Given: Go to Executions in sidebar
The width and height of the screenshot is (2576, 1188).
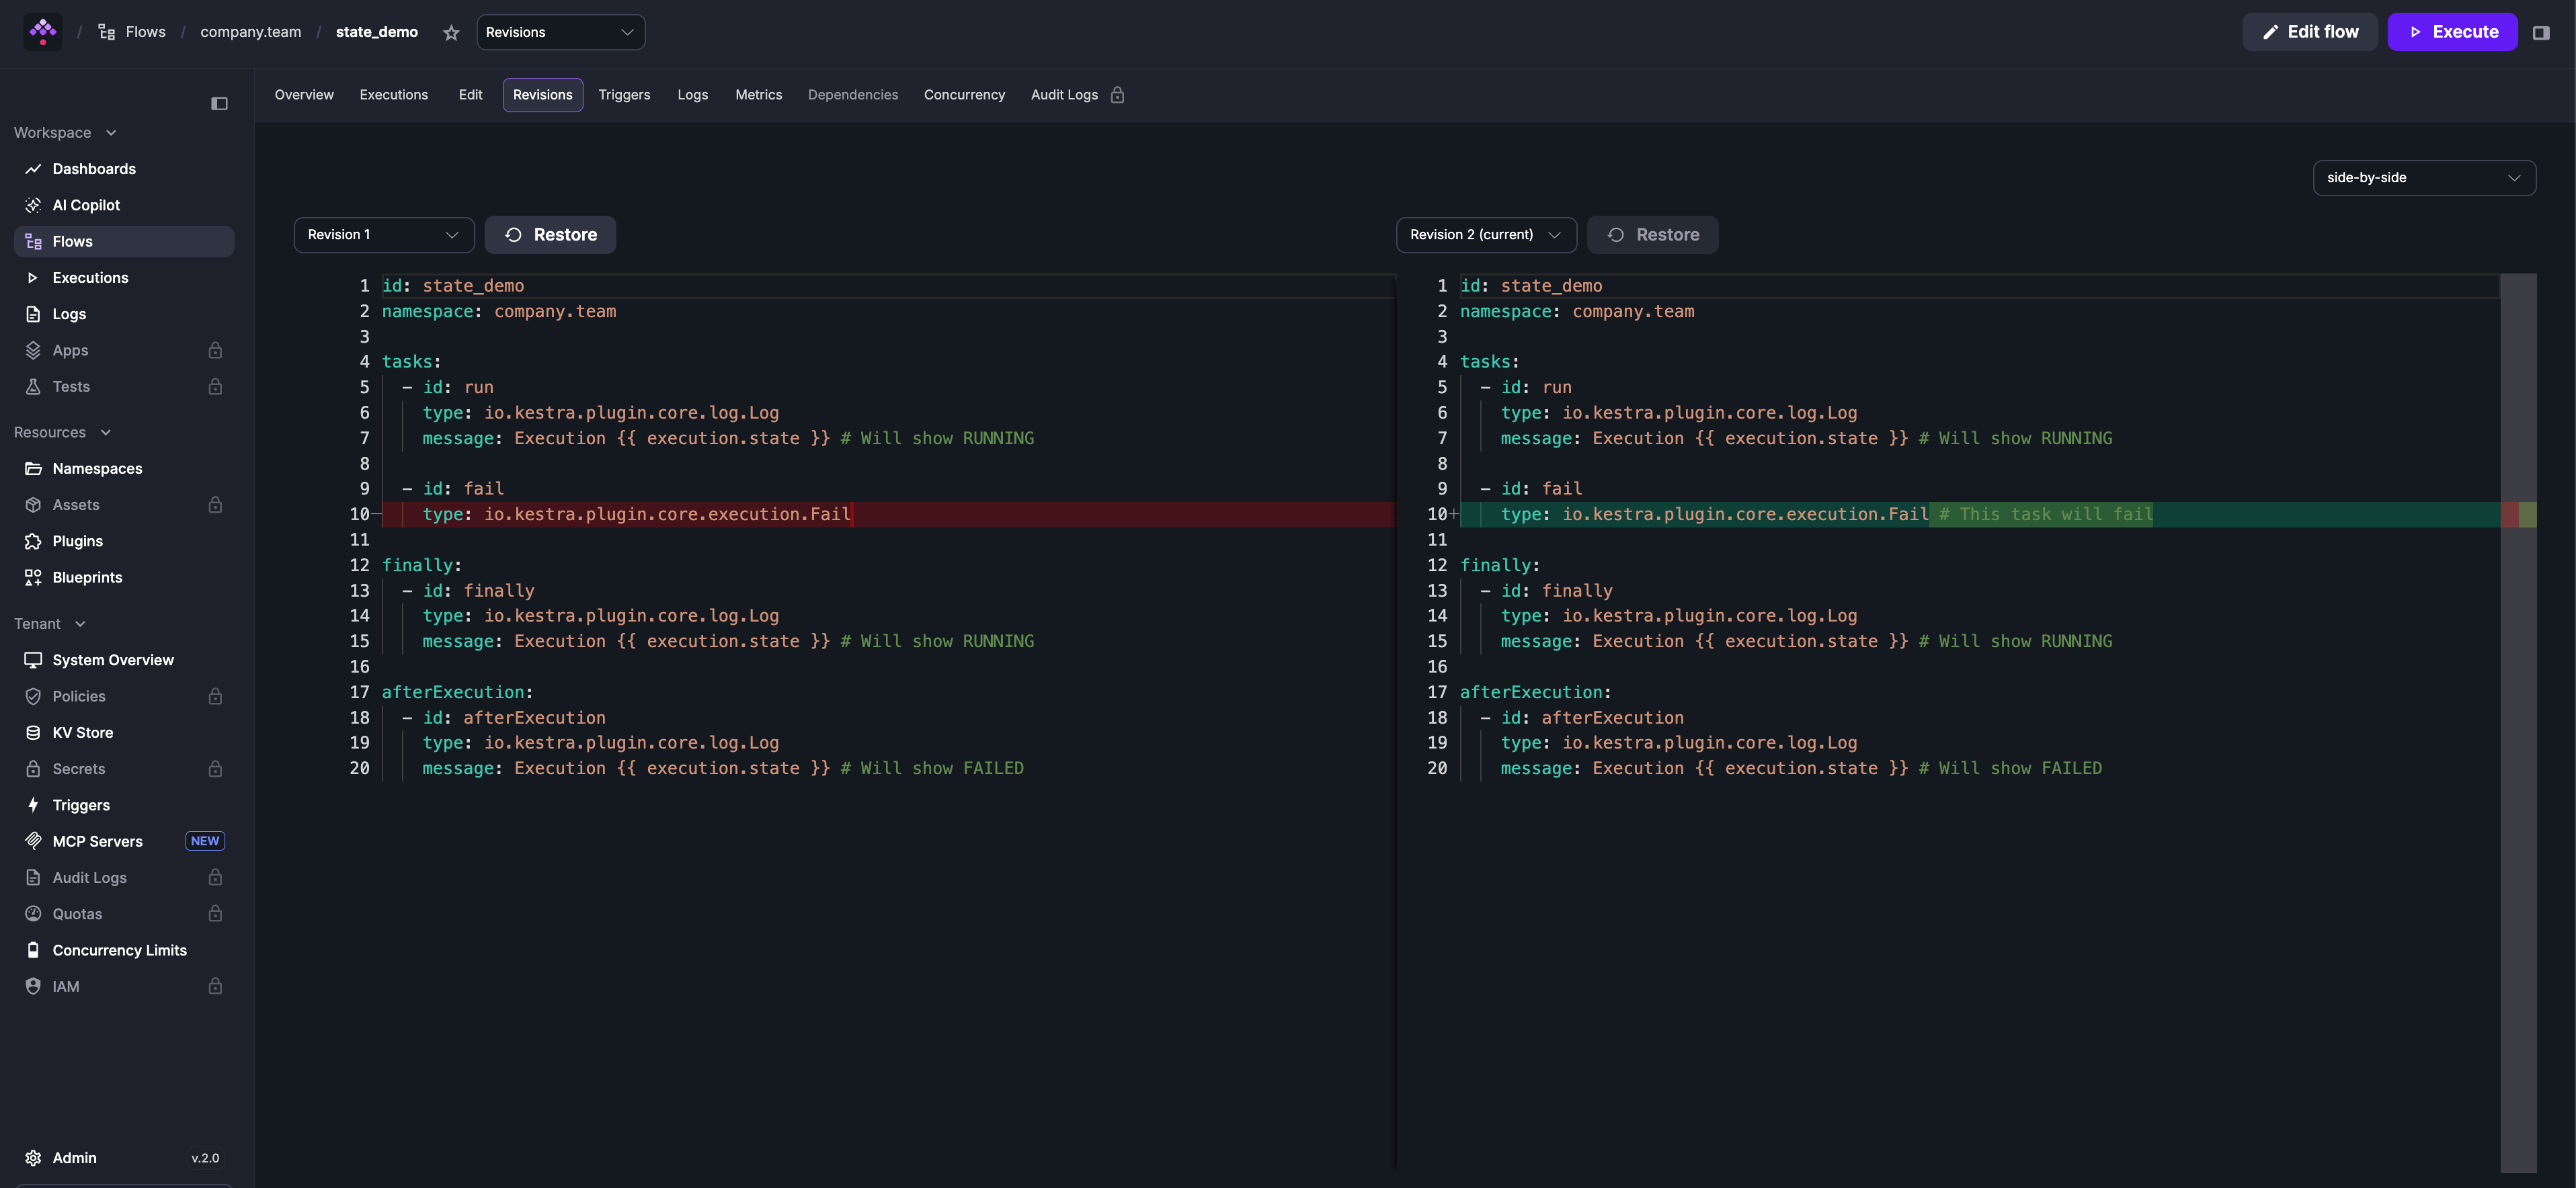Looking at the screenshot, I should click(x=124, y=278).
